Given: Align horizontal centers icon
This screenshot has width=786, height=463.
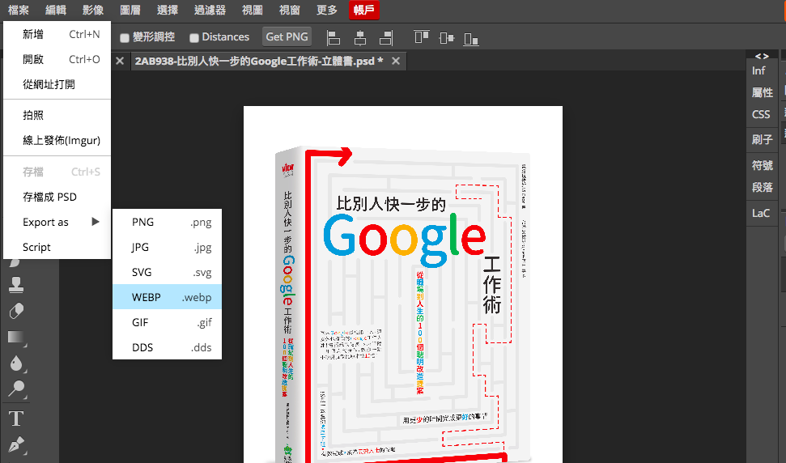Looking at the screenshot, I should click(360, 37).
